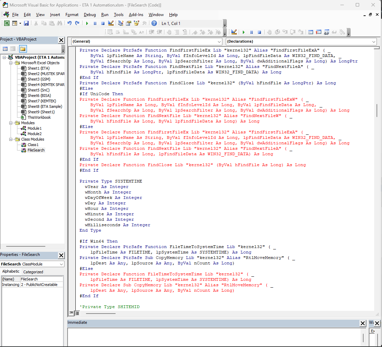Open the File menu
This screenshot has width=382, height=347.
click(15, 15)
